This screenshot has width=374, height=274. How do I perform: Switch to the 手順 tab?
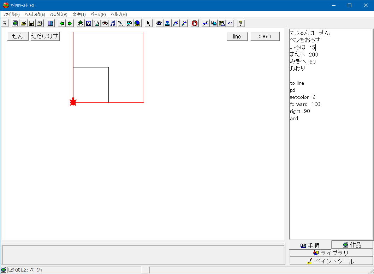coord(310,245)
